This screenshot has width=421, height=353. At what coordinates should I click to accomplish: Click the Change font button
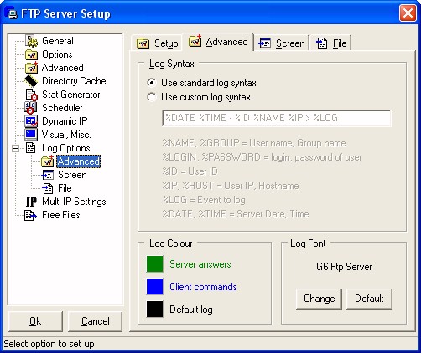click(x=319, y=299)
